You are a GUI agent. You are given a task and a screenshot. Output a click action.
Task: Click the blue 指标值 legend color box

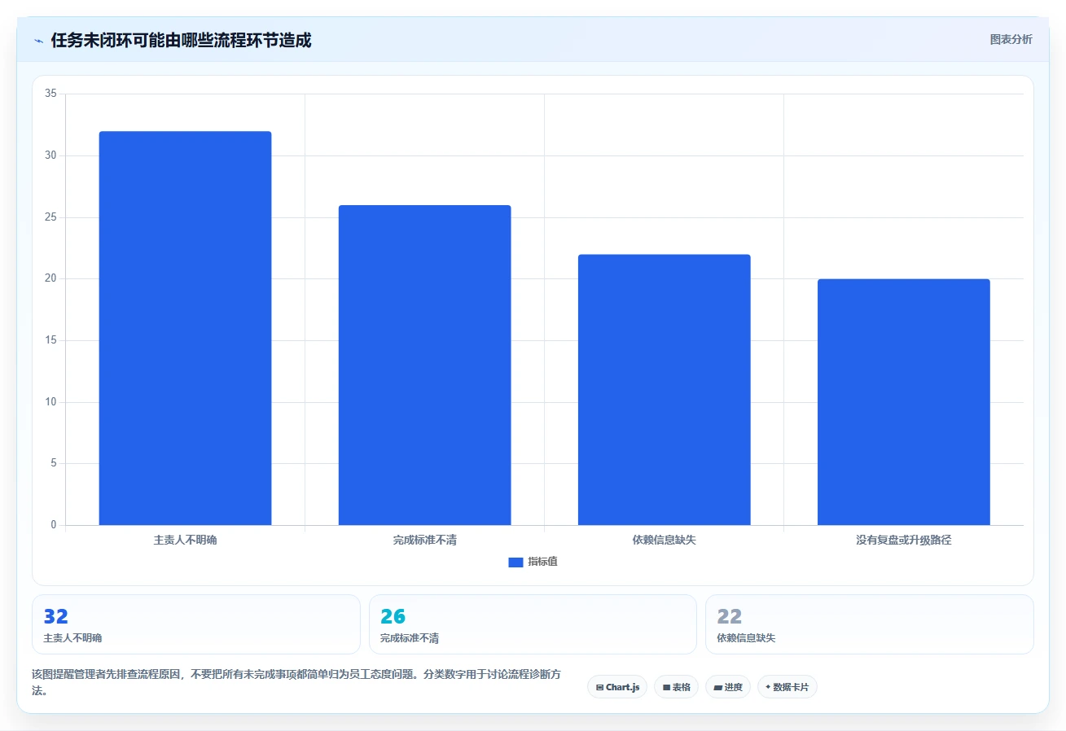pyautogui.click(x=515, y=562)
